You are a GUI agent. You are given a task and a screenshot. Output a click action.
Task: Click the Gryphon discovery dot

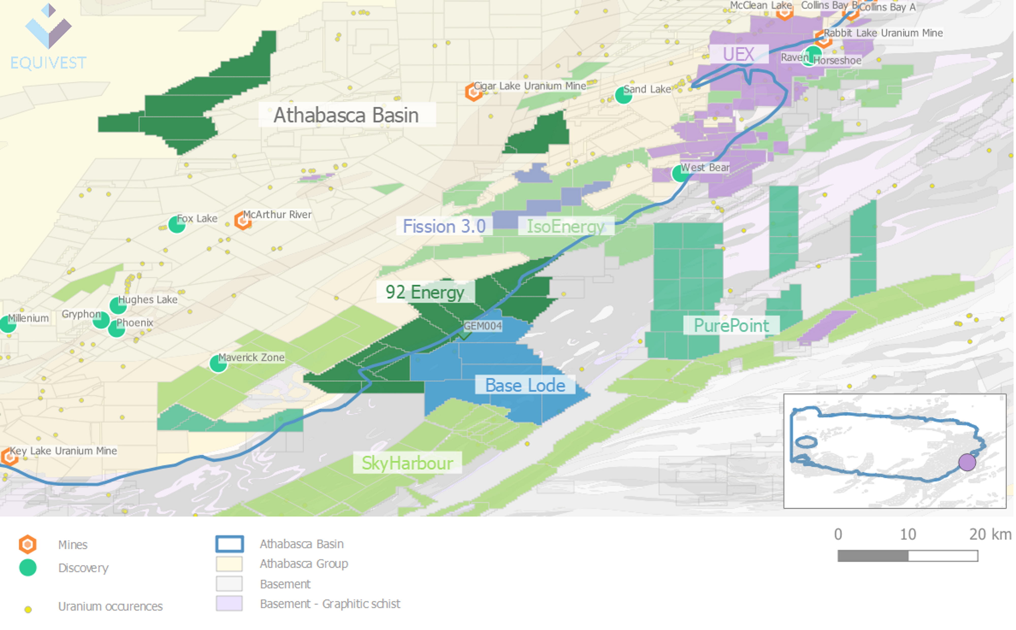pyautogui.click(x=101, y=320)
